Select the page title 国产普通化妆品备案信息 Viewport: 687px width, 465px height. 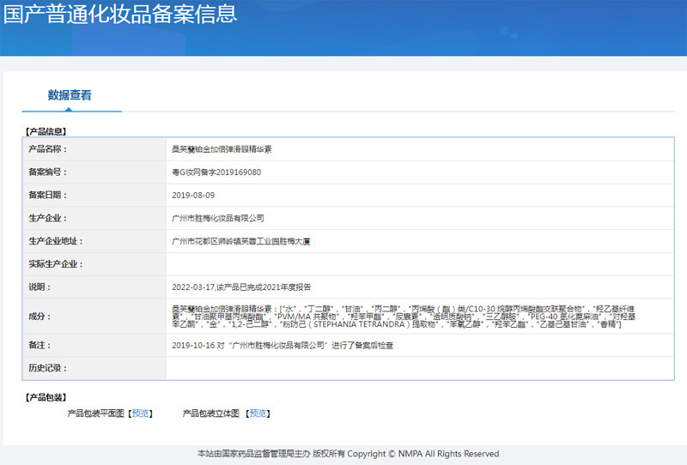click(x=120, y=14)
